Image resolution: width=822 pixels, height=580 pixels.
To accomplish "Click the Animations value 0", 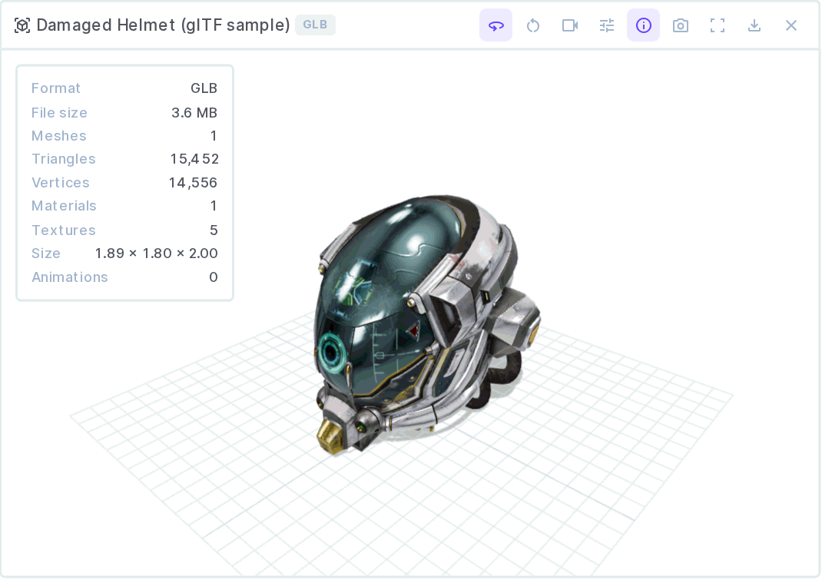I will (214, 277).
